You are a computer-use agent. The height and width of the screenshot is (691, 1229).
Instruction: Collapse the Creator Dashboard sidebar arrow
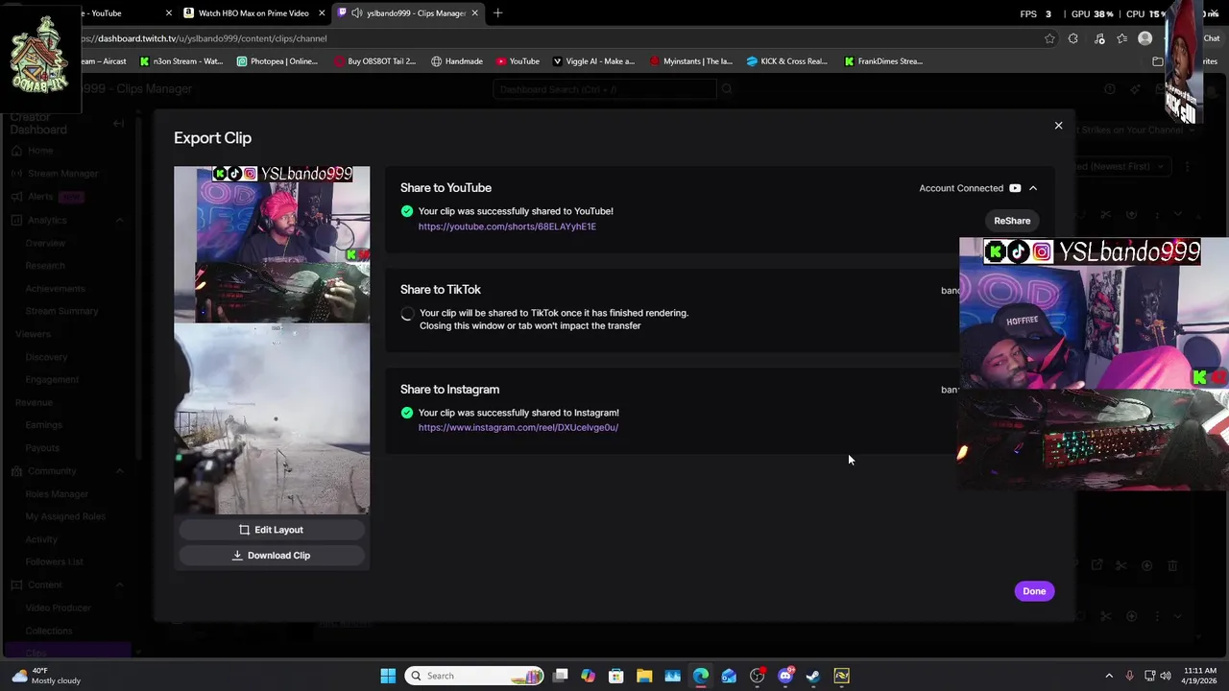click(x=118, y=123)
